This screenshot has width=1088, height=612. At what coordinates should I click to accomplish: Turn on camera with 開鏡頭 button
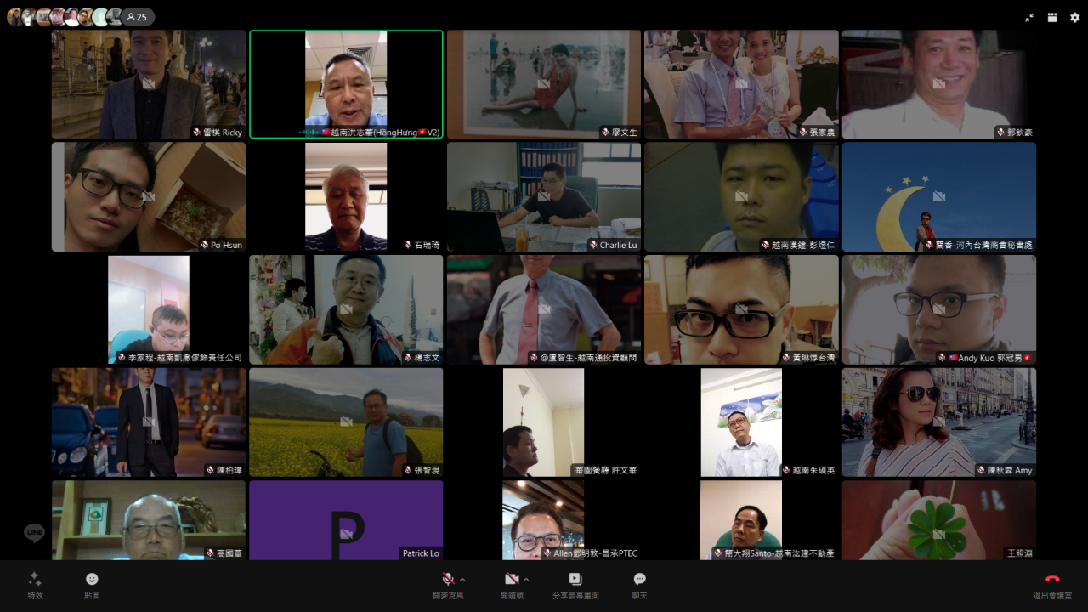[511, 585]
